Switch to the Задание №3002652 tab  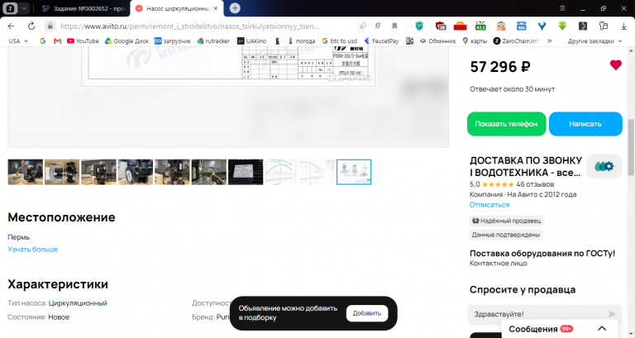coord(84,8)
